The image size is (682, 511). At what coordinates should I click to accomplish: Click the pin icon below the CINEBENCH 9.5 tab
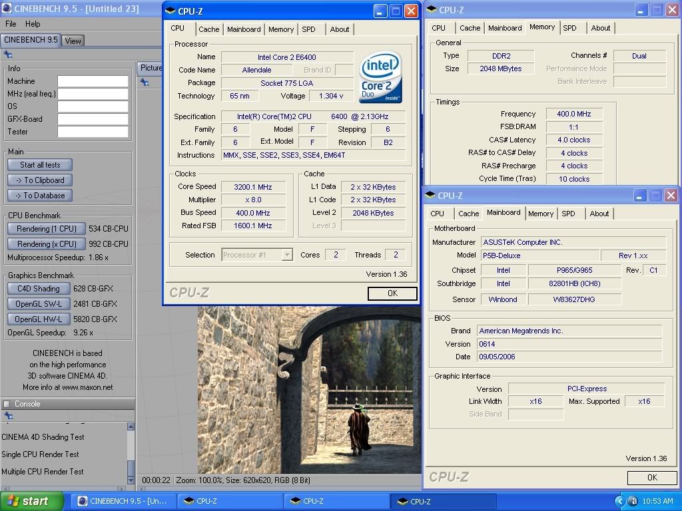point(8,55)
